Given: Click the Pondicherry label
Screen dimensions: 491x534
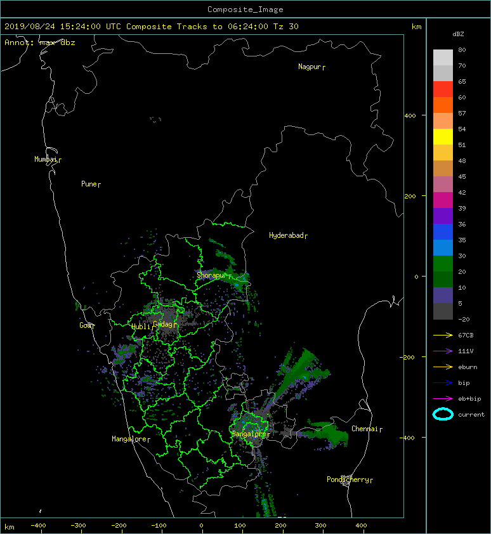Looking at the screenshot, I should tap(348, 479).
